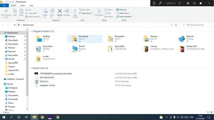
Task: Open the address bar history dropdown
Action: coord(171,25)
